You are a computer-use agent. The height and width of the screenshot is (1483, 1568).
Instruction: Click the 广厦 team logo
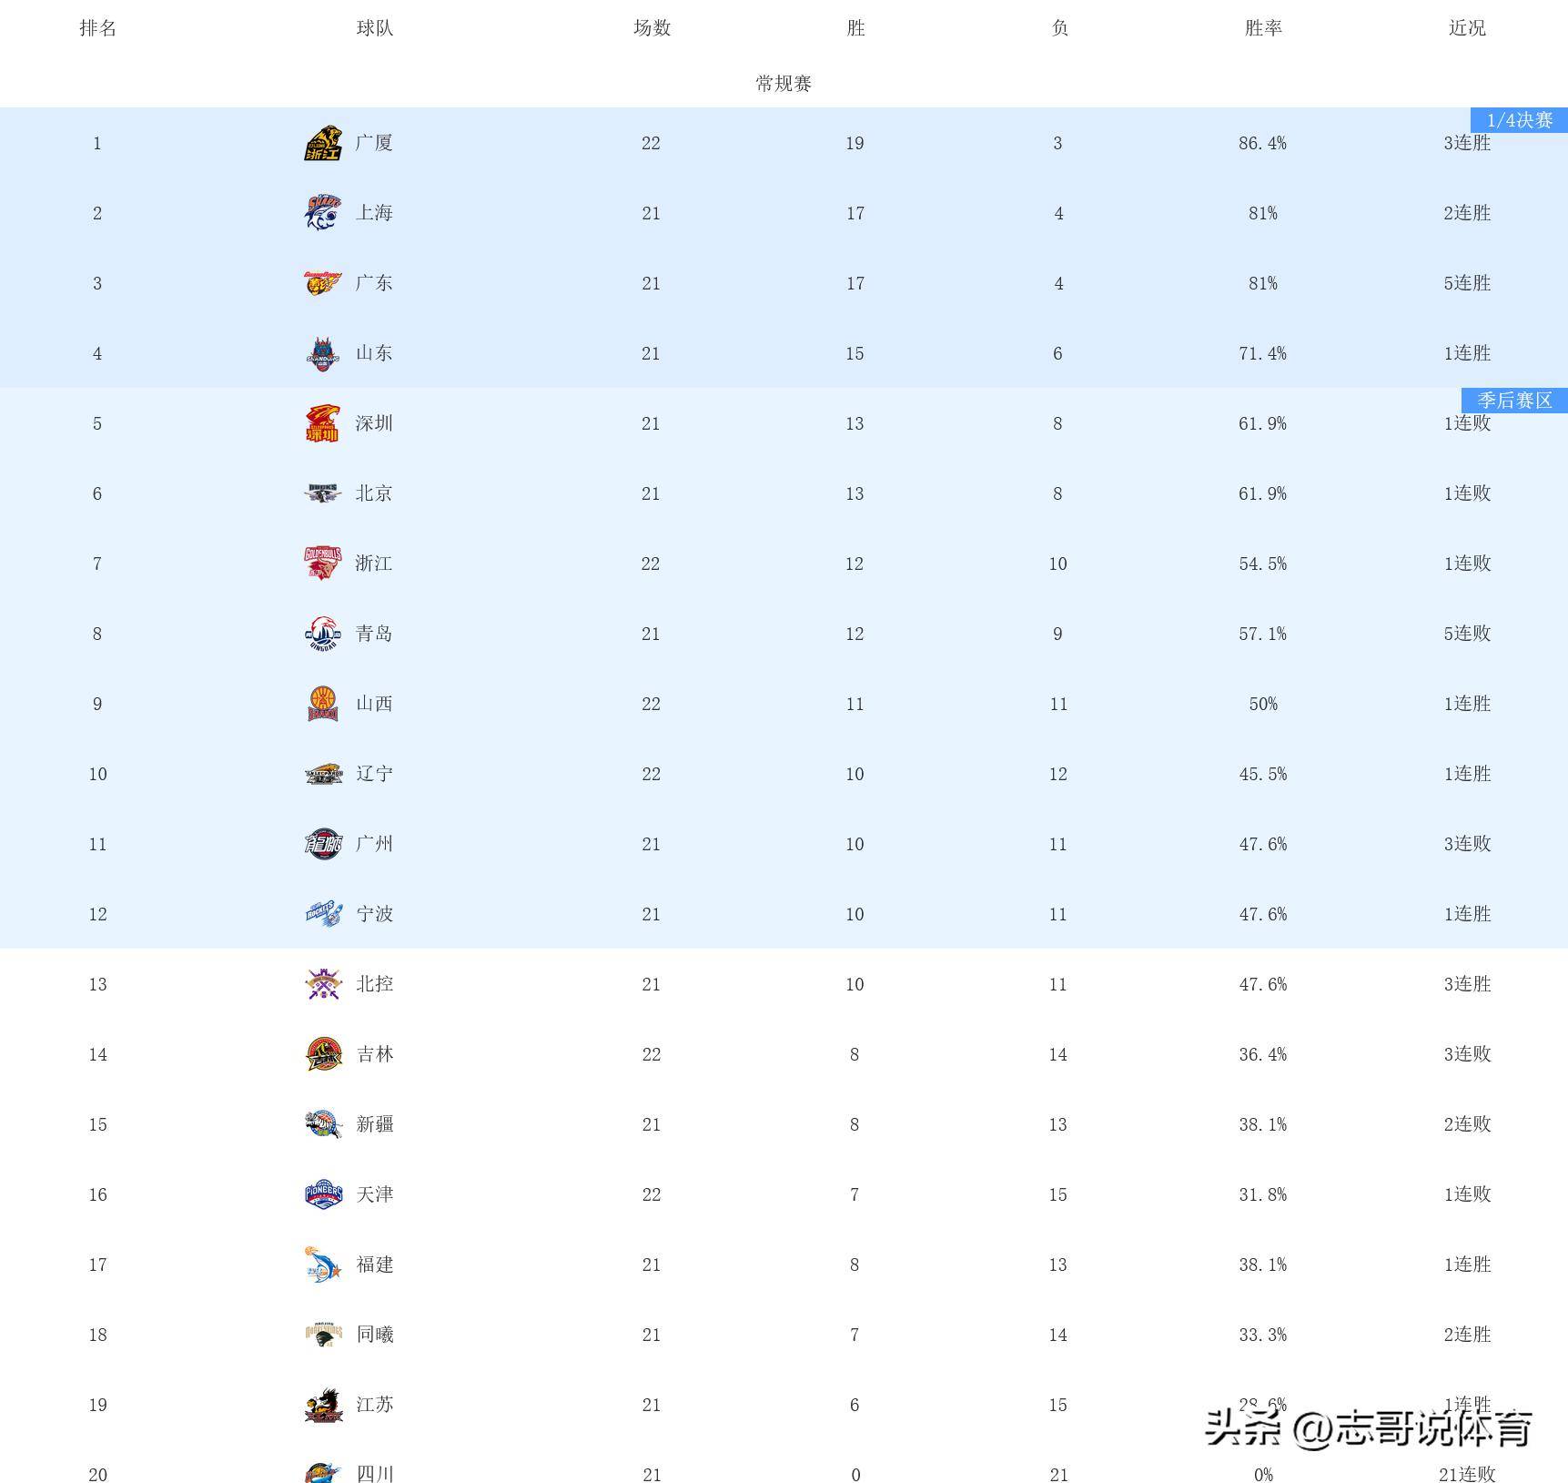[x=322, y=144]
